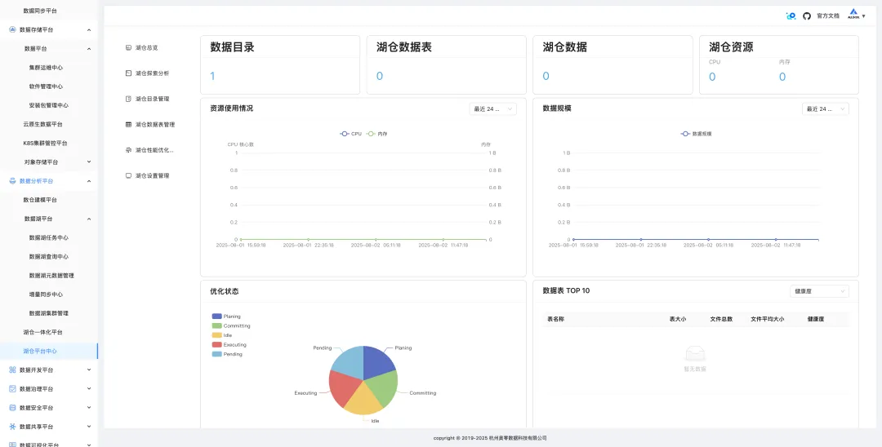
Task: Click the 数据目录 card value 1
Action: point(212,76)
